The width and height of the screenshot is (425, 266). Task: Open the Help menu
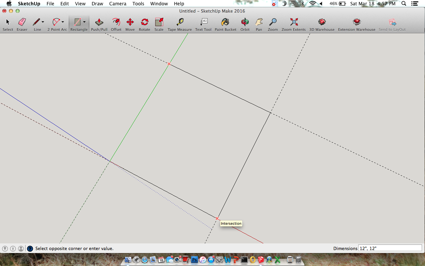[x=179, y=4]
